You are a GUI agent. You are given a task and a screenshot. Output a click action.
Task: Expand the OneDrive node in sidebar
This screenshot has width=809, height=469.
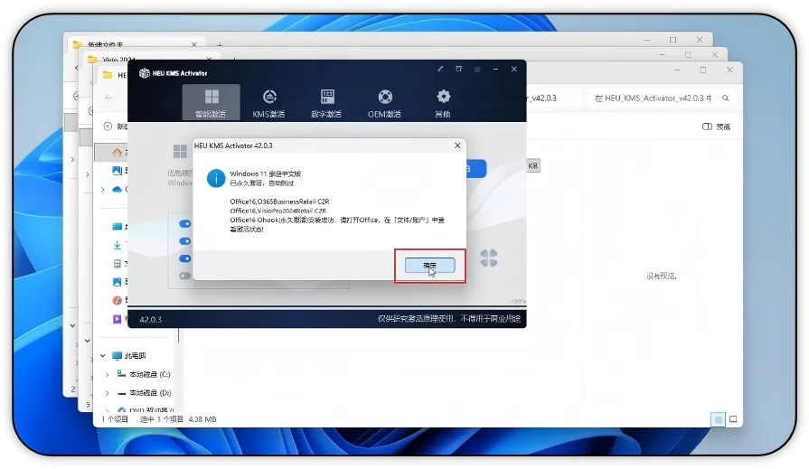click(x=103, y=190)
